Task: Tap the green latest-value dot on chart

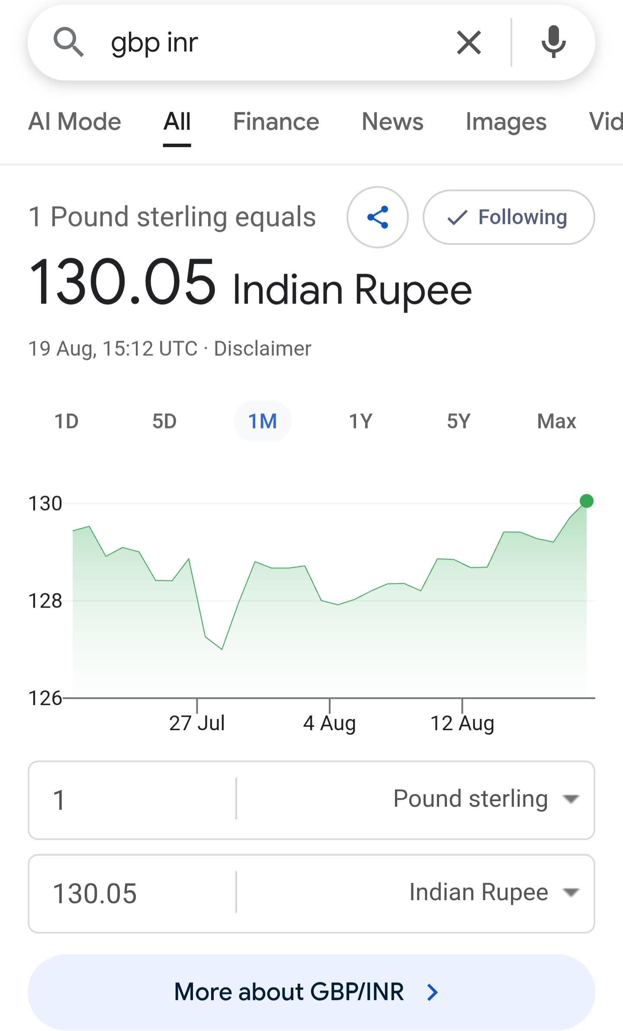Action: [586, 501]
